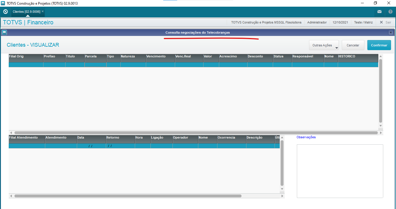Screen dimensions: 396x209
Task: Click the Venc.Real column header
Action: point(189,58)
